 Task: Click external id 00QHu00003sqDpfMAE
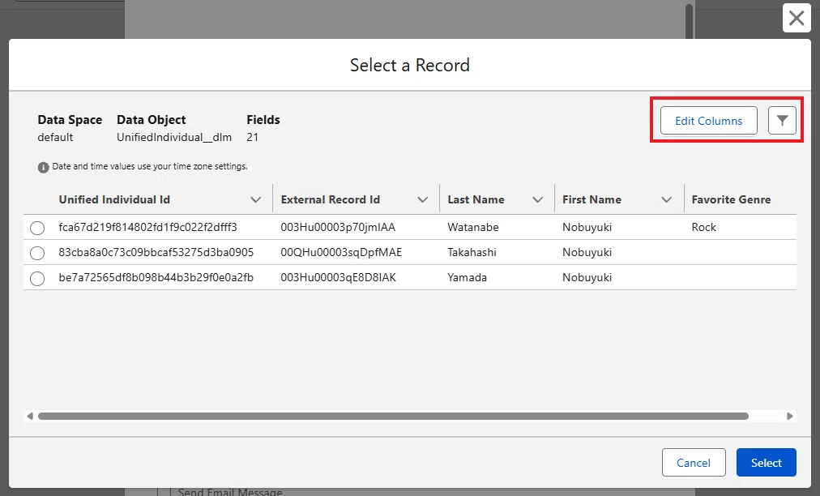coord(341,252)
